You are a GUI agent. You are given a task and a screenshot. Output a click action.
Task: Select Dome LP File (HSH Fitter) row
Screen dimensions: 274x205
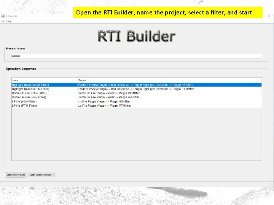coord(137,97)
